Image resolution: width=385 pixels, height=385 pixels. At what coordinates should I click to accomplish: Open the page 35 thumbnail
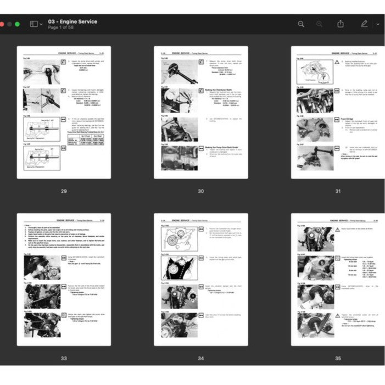point(337,280)
